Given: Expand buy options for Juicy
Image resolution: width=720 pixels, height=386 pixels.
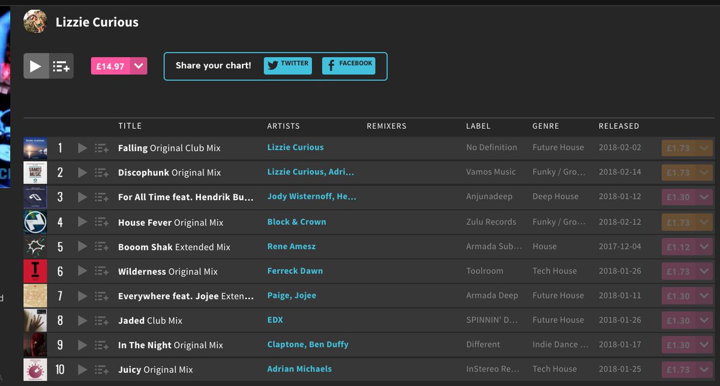Looking at the screenshot, I should (x=704, y=370).
